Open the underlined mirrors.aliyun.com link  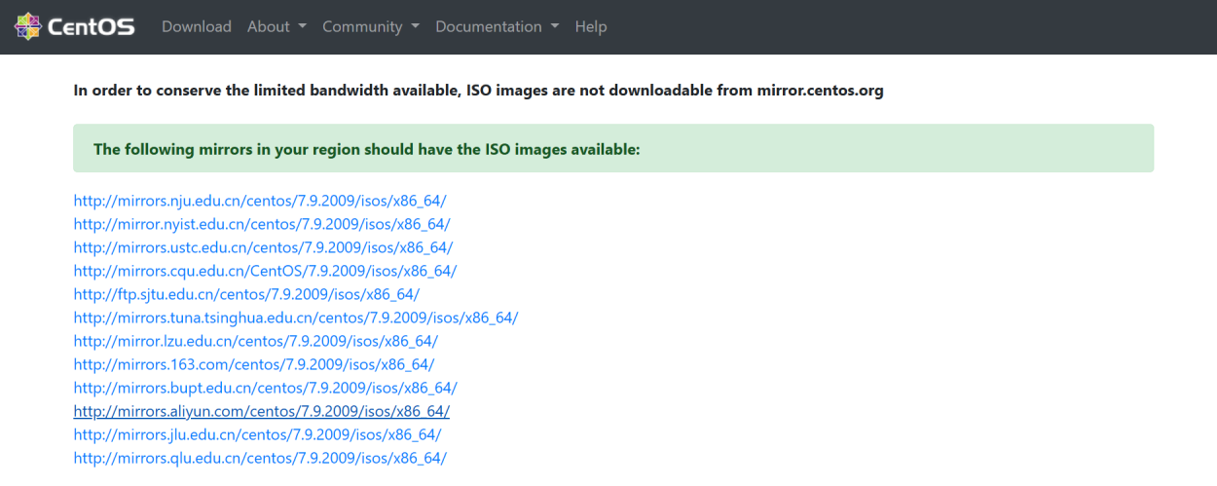(x=262, y=411)
